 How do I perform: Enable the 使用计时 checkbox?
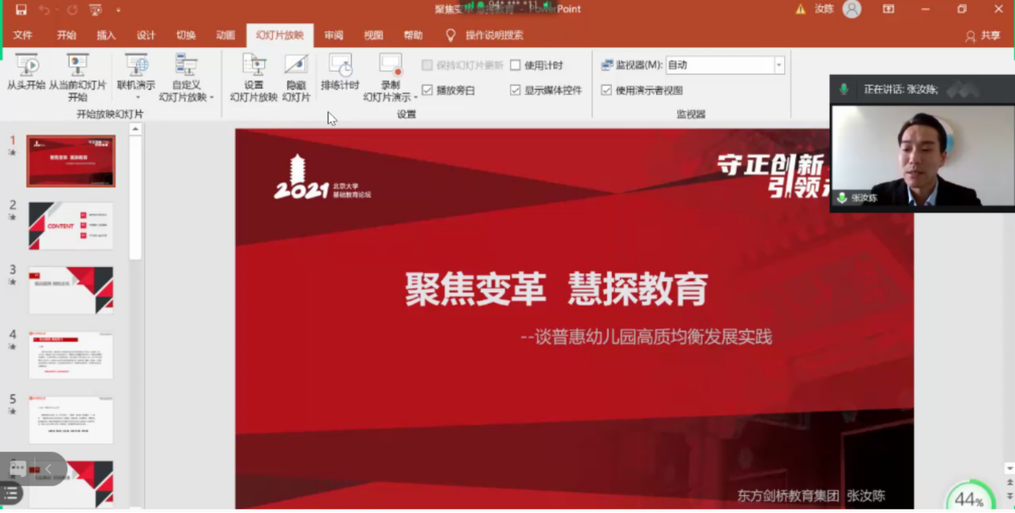click(x=516, y=65)
